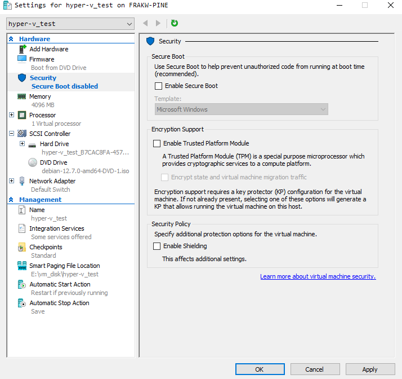Open the Microsoft Windows template dropdown
The image size is (402, 379).
click(241, 109)
